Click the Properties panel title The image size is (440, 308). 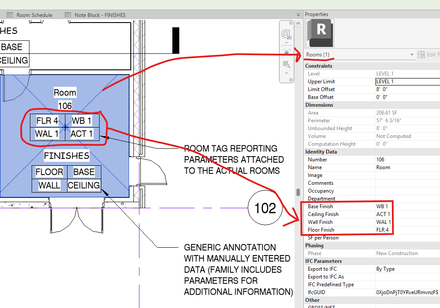317,14
